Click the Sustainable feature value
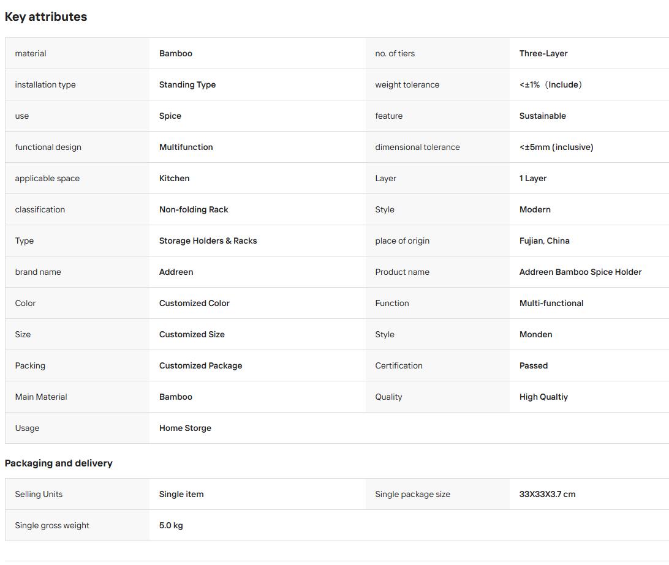Image resolution: width=669 pixels, height=565 pixels. click(542, 116)
